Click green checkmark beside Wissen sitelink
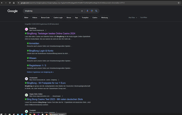The image size is (182, 115). 28,58
